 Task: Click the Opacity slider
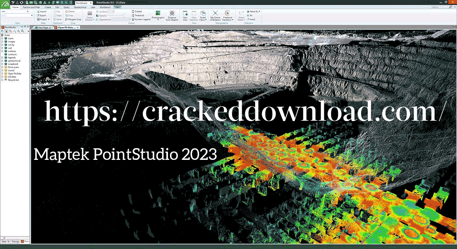coord(116,15)
